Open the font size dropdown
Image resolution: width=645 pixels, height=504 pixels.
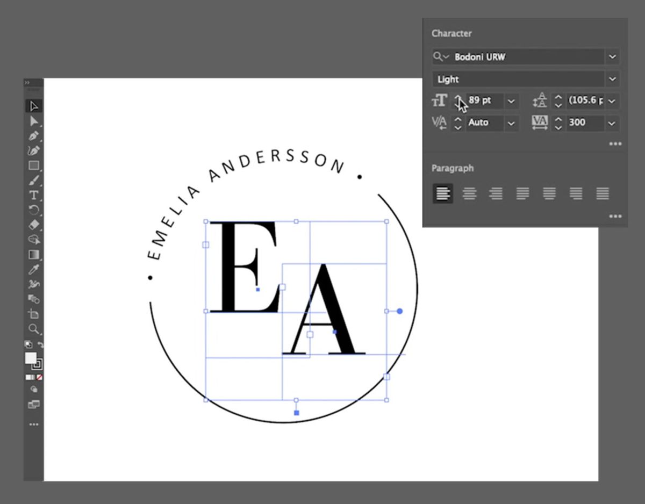coord(511,101)
